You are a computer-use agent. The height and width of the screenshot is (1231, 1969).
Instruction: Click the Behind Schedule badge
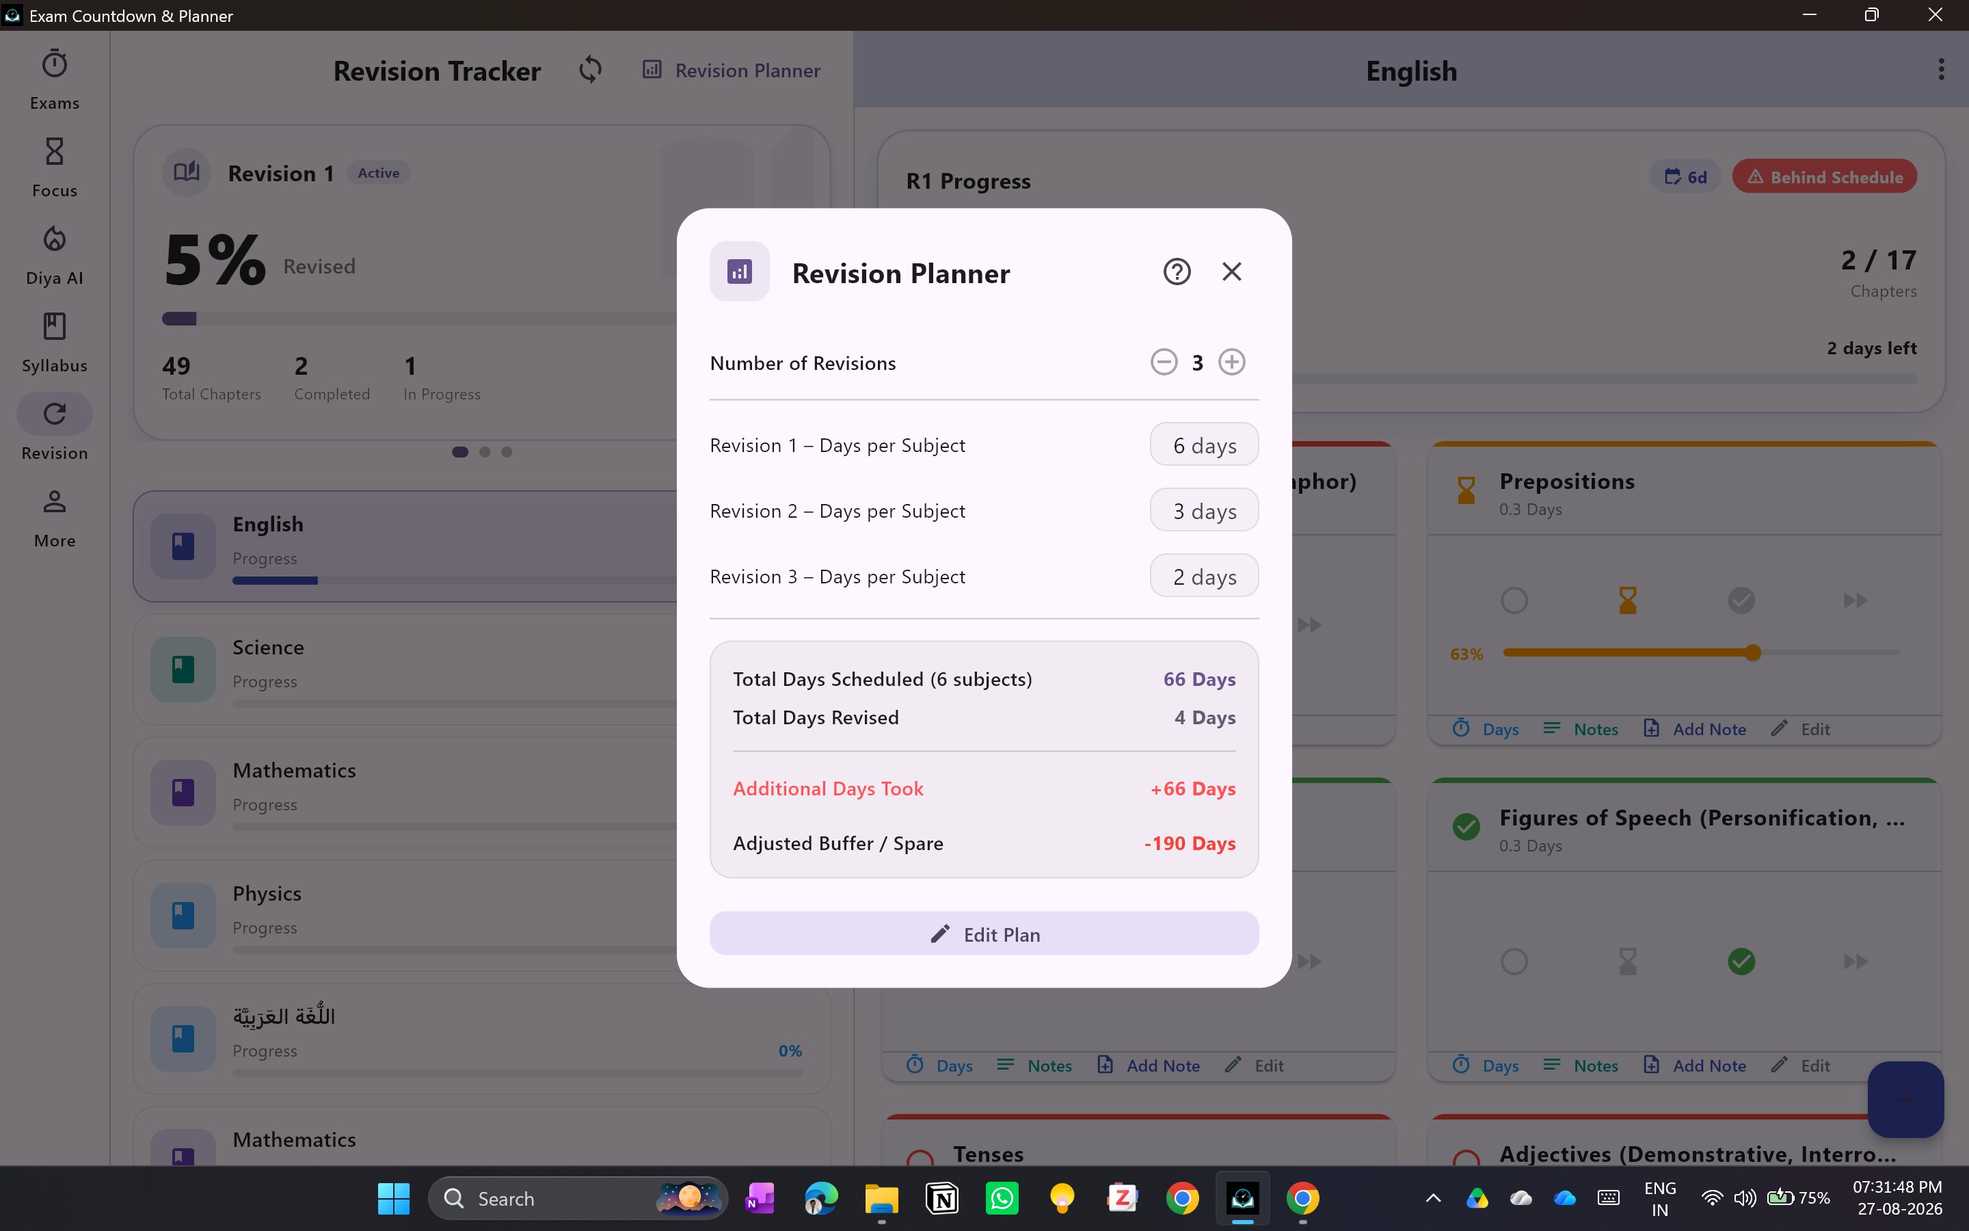pos(1824,176)
